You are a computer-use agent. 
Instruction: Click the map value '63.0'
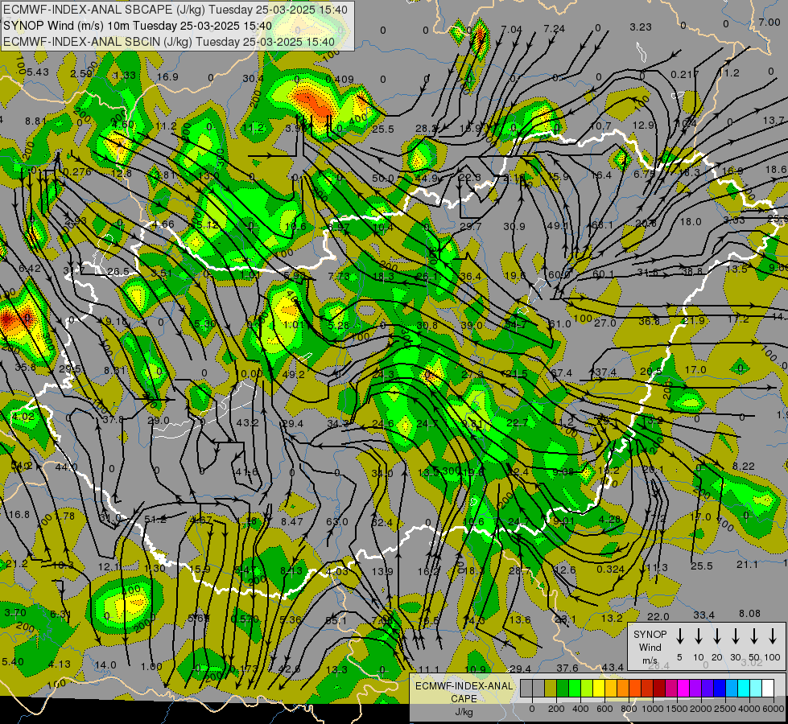click(336, 521)
